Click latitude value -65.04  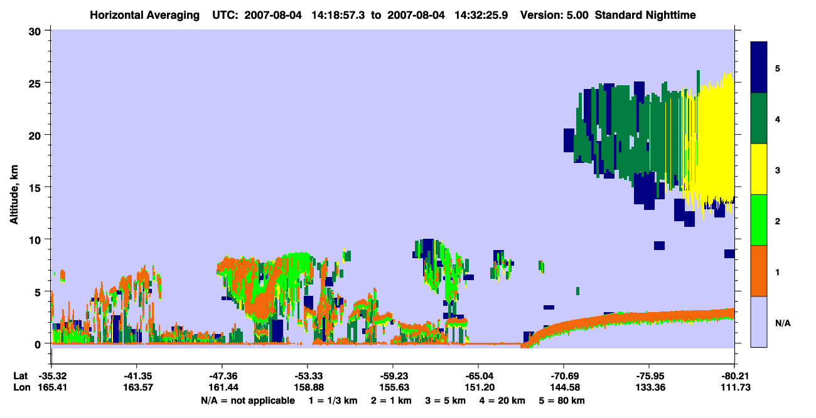[478, 376]
